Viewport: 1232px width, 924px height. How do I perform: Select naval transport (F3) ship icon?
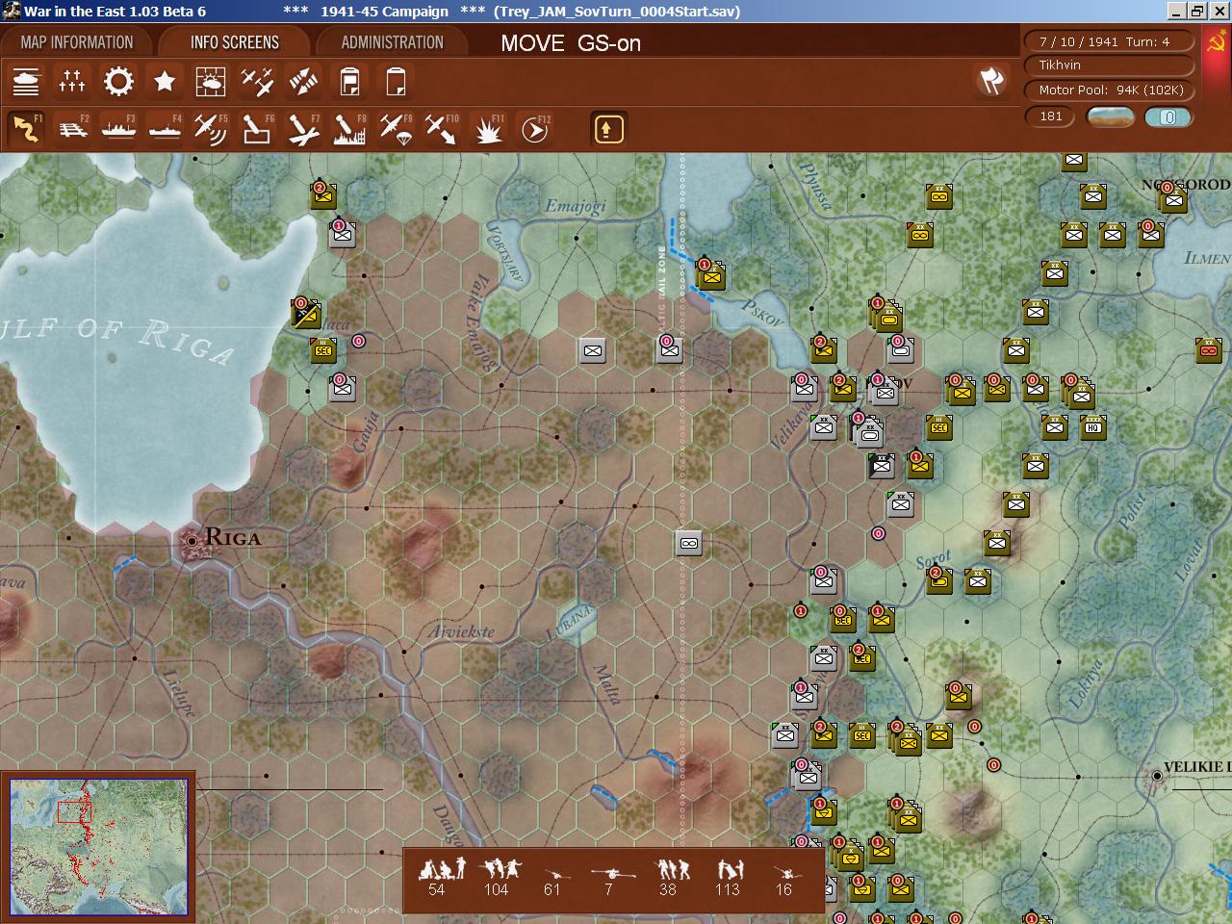point(118,129)
